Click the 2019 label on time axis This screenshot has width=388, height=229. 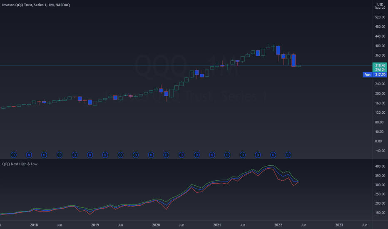click(95, 225)
